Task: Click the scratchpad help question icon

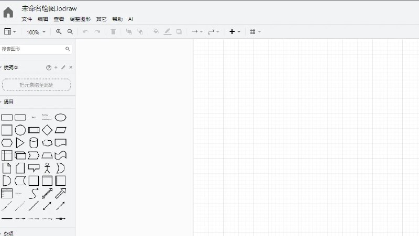Action: [49, 68]
